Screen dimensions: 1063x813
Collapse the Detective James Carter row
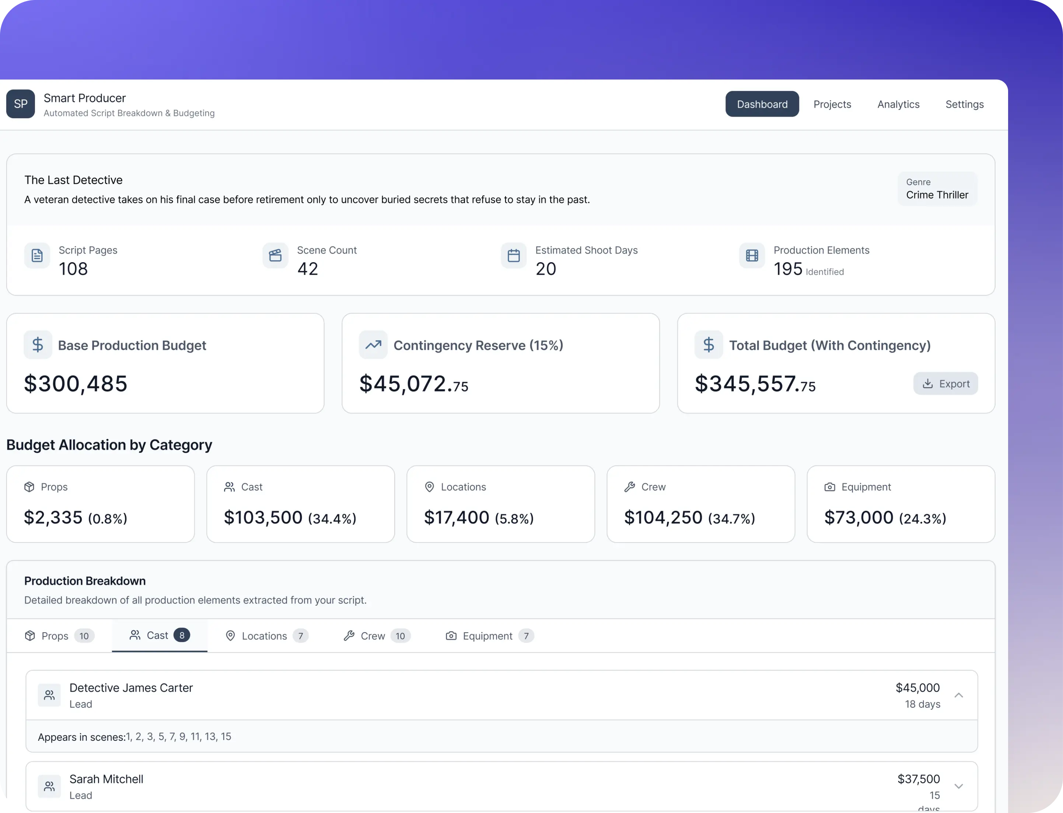tap(958, 696)
